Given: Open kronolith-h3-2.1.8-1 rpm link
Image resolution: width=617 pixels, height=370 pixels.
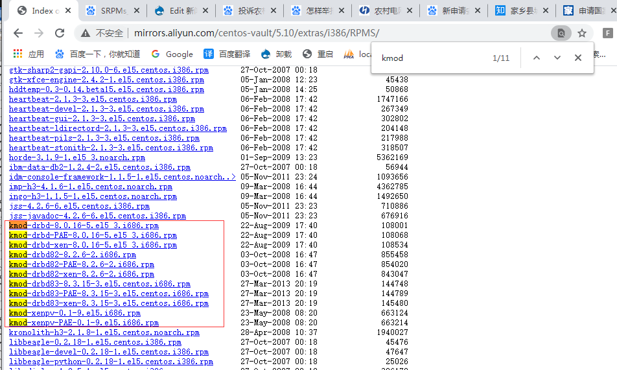Looking at the screenshot, I should click(x=104, y=332).
